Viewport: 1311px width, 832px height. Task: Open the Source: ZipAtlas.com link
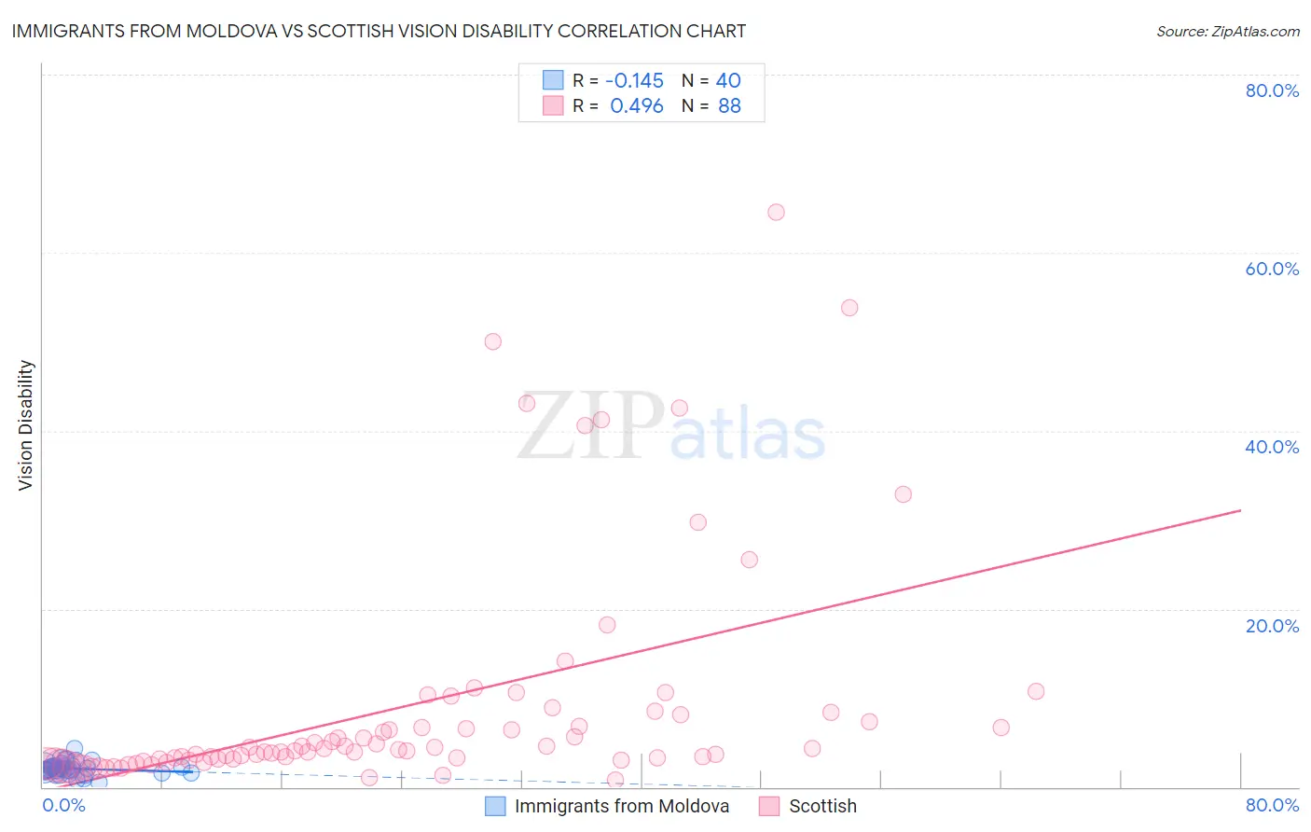(x=1228, y=31)
